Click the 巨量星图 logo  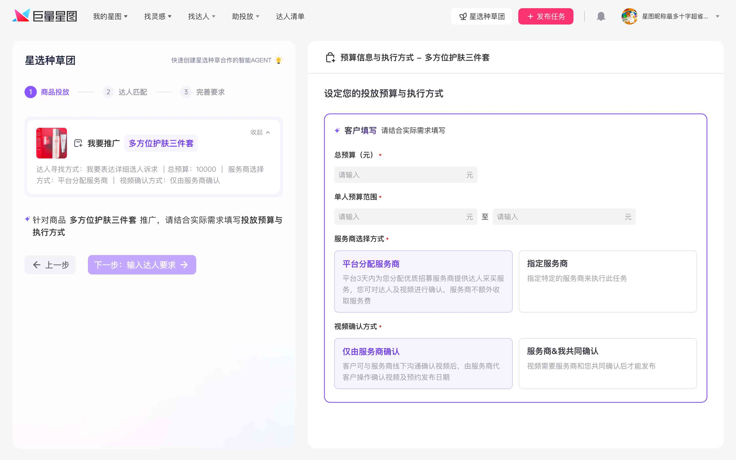[45, 16]
